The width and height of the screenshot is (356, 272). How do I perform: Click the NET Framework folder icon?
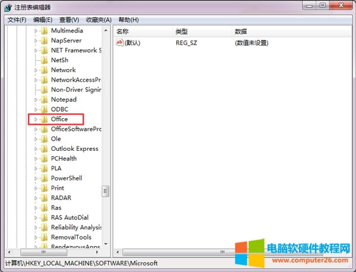(44, 50)
